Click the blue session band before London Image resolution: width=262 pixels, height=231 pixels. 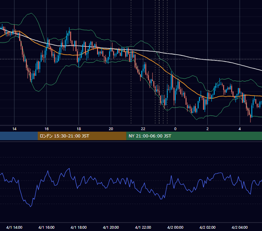point(19,136)
